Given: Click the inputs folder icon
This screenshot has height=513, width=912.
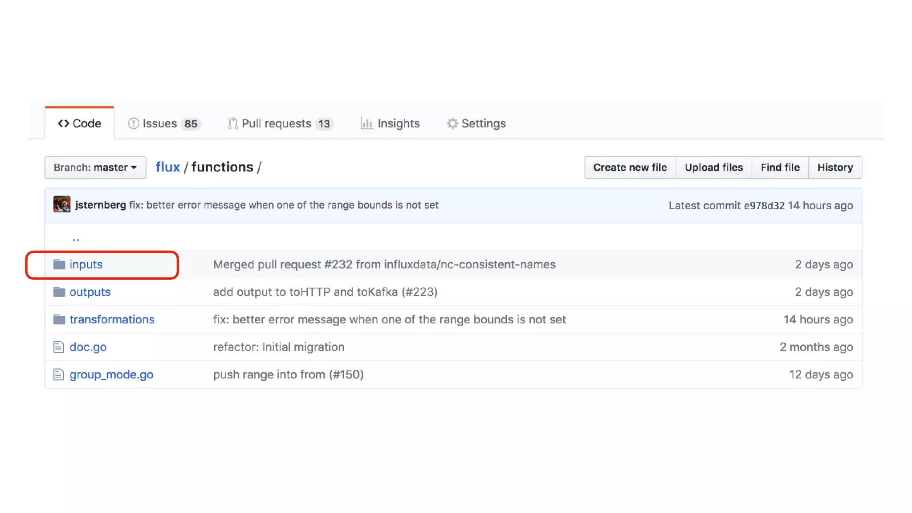Looking at the screenshot, I should pyautogui.click(x=59, y=265).
